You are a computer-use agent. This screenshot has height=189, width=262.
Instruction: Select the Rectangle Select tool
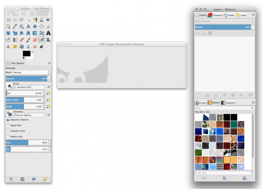point(8,20)
